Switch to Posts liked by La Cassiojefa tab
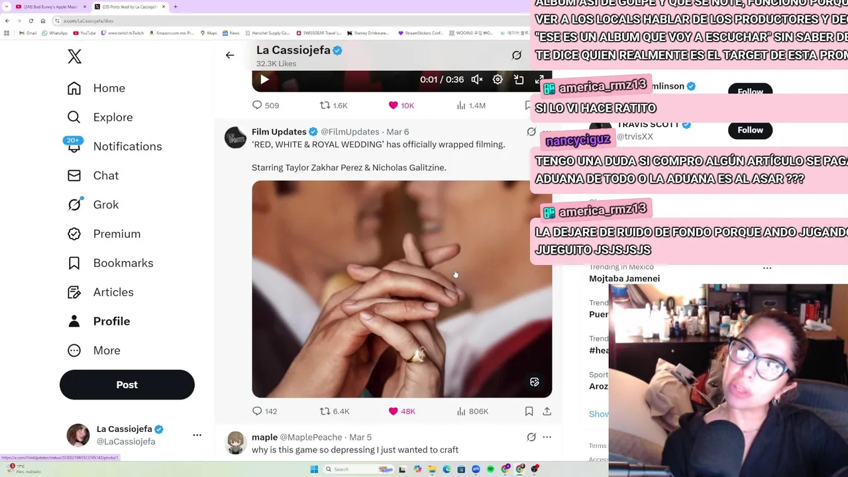This screenshot has width=848, height=477. point(130,7)
